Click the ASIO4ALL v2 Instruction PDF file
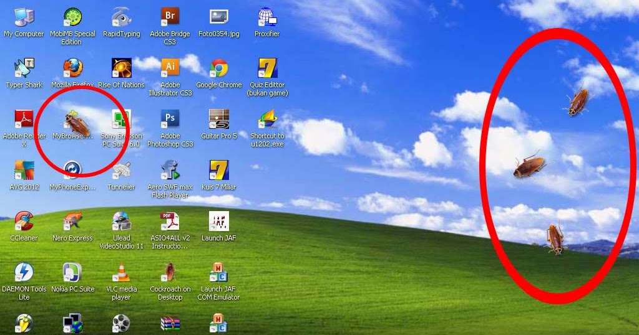This screenshot has width=639, height=335. (170, 221)
